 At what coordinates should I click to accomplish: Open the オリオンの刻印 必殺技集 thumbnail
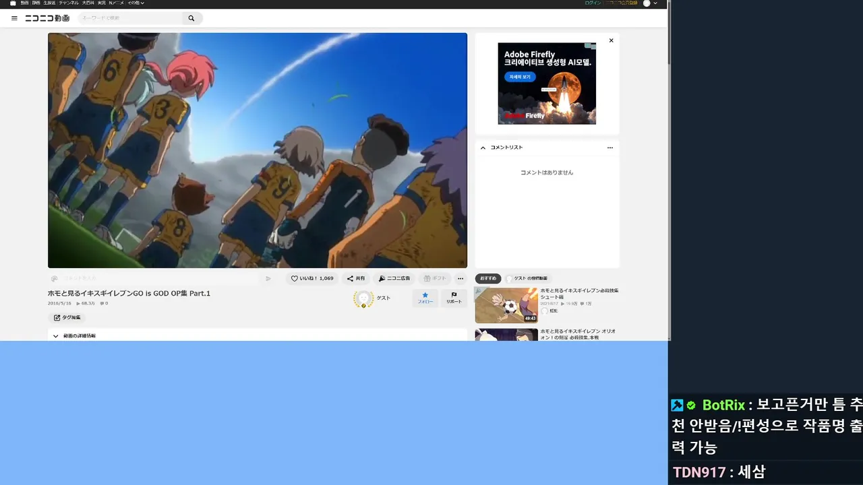(x=506, y=334)
